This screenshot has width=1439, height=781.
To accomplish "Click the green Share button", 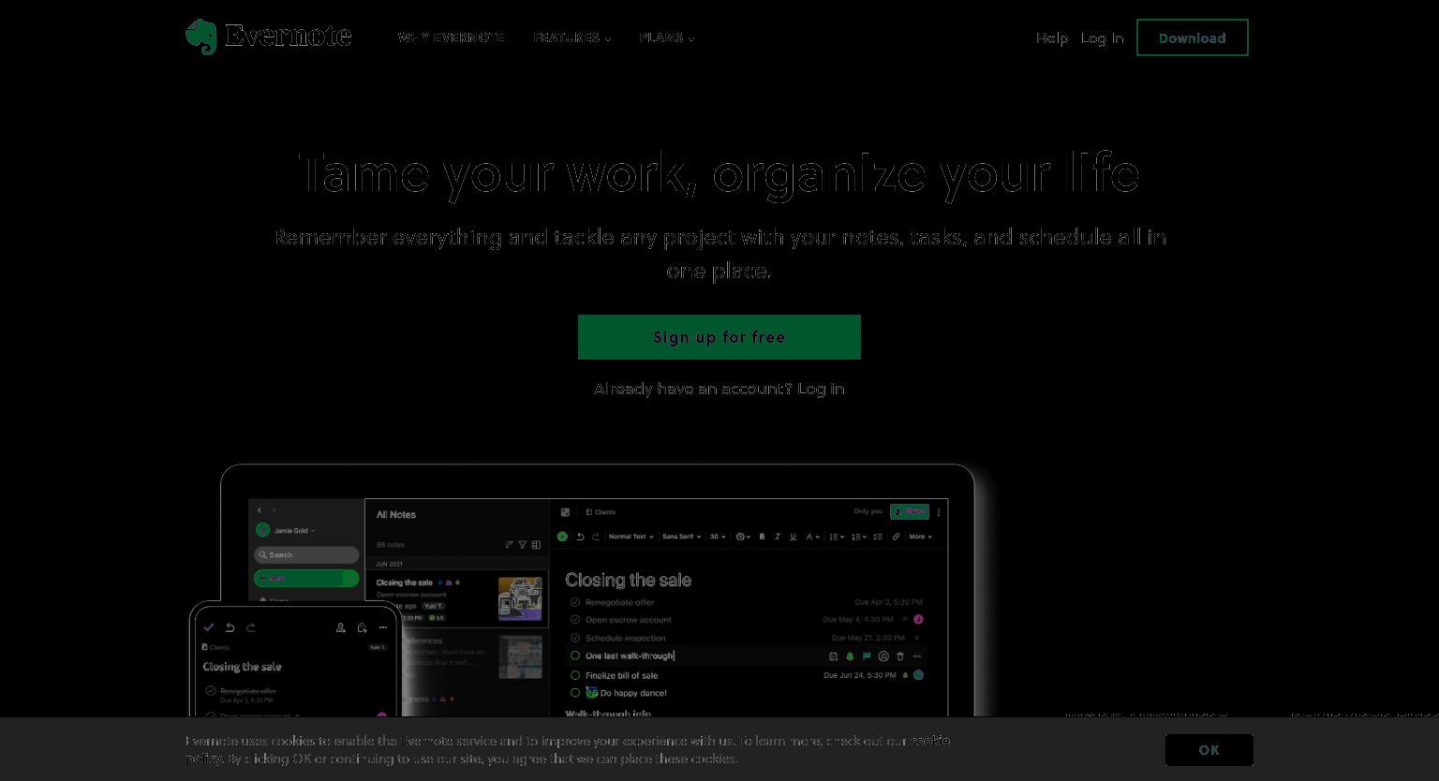I will [x=910, y=511].
